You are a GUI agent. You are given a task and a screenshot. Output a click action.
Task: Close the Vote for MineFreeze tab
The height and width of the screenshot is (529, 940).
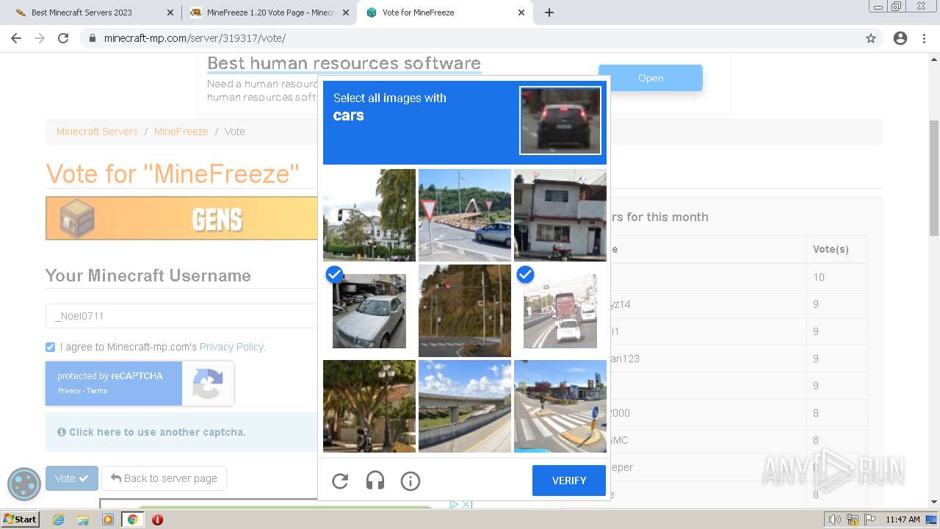click(521, 12)
